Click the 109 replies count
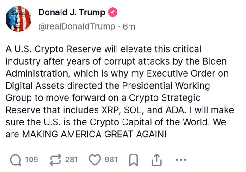Viewport: 246px width, 172px height. pos(31,160)
